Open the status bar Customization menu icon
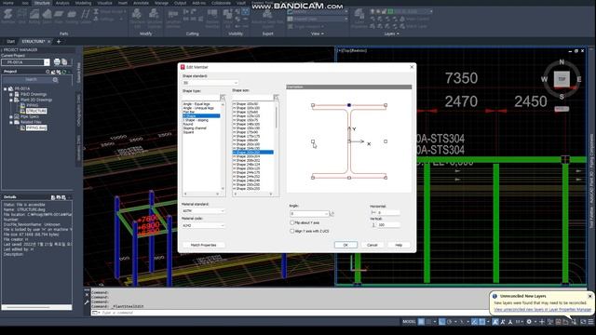Viewport: 596px width, 335px height. click(x=591, y=322)
